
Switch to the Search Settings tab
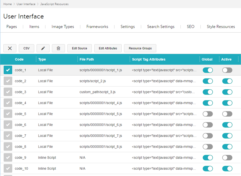pos(161,27)
